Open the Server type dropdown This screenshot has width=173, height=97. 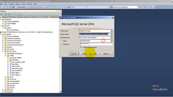[111, 31]
